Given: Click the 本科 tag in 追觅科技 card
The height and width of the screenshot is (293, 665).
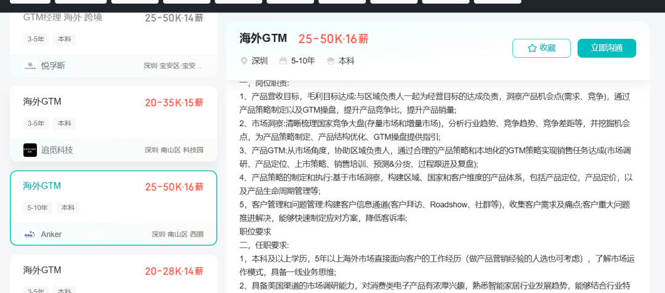Looking at the screenshot, I should click(x=65, y=124).
